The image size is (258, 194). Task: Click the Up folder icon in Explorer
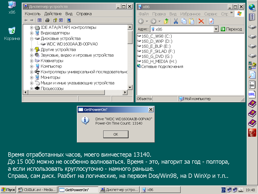166,21
